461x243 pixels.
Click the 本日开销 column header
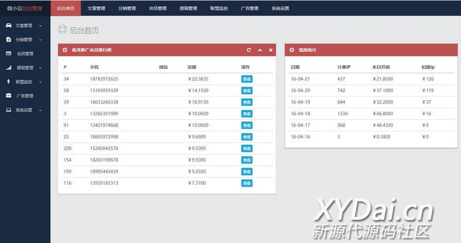point(381,67)
